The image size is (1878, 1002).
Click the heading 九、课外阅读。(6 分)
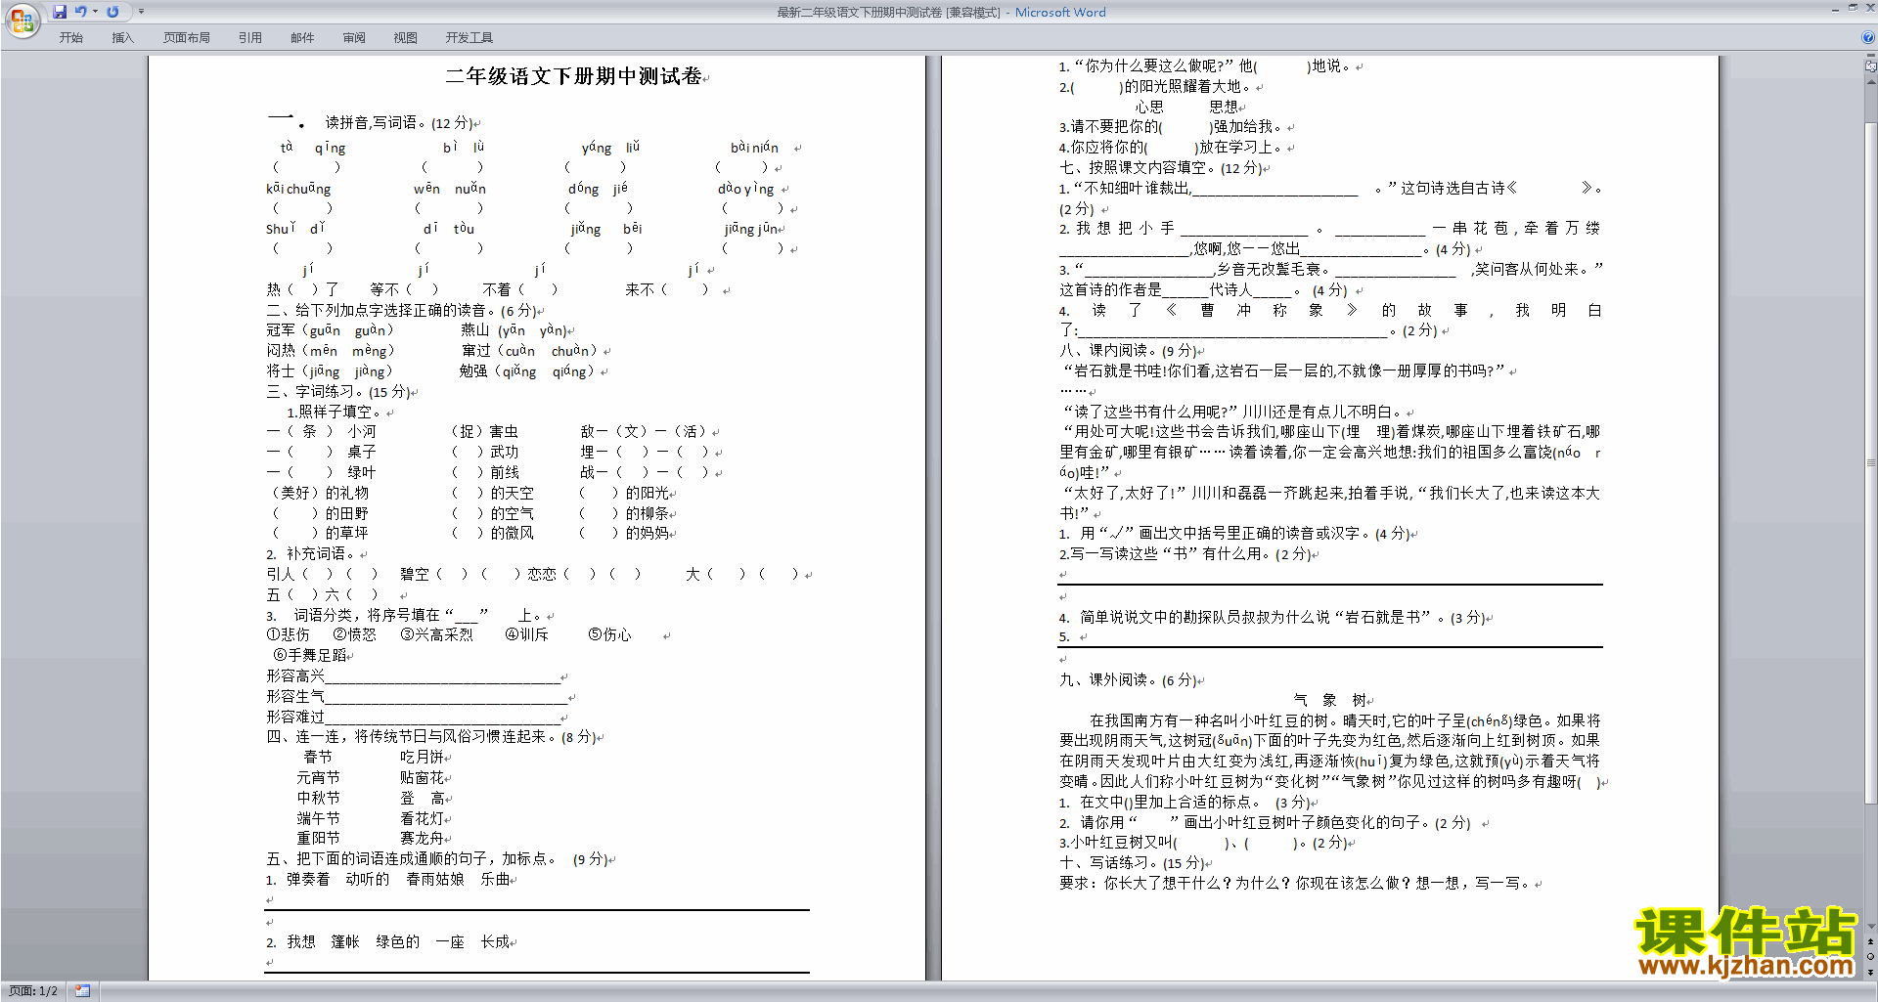click(1129, 680)
